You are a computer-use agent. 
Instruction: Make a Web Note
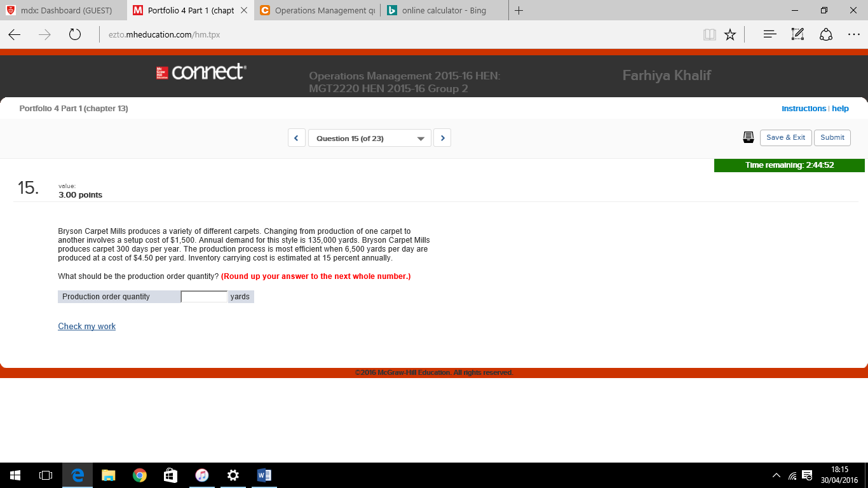[798, 34]
